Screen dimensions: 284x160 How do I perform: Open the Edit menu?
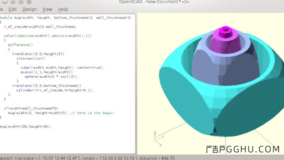pos(12,10)
